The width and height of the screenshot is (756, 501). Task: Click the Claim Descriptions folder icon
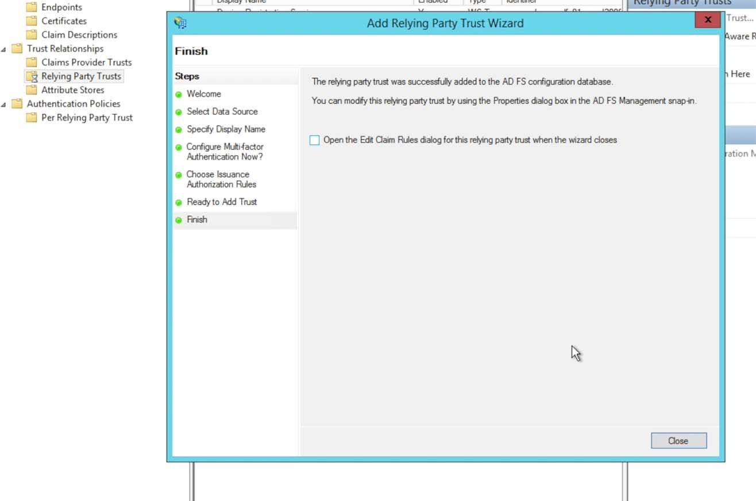(x=32, y=35)
